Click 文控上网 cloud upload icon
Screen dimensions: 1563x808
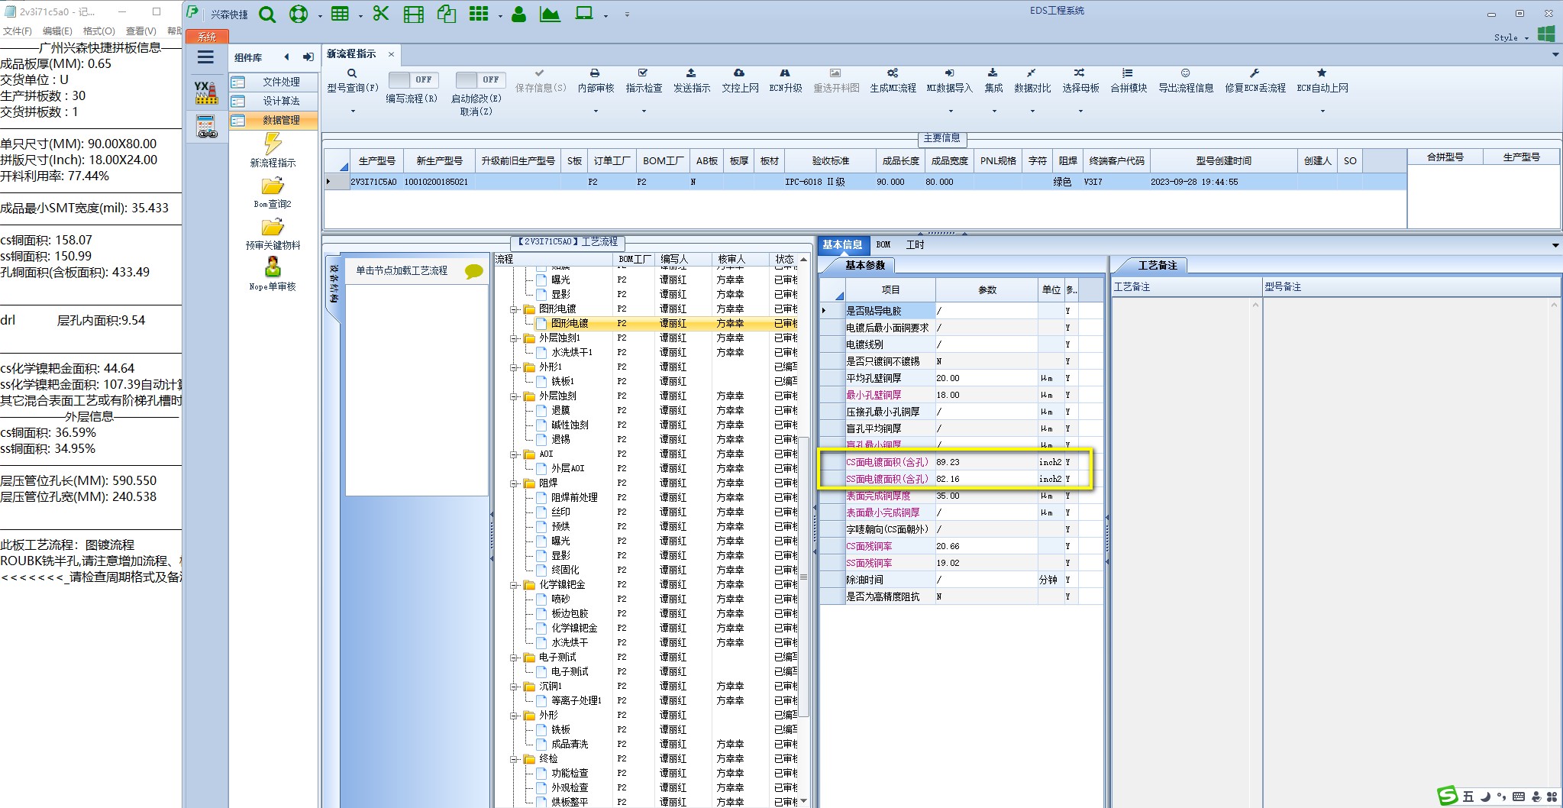[739, 73]
